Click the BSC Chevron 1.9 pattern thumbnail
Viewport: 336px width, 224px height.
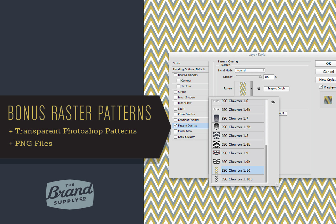(216, 153)
